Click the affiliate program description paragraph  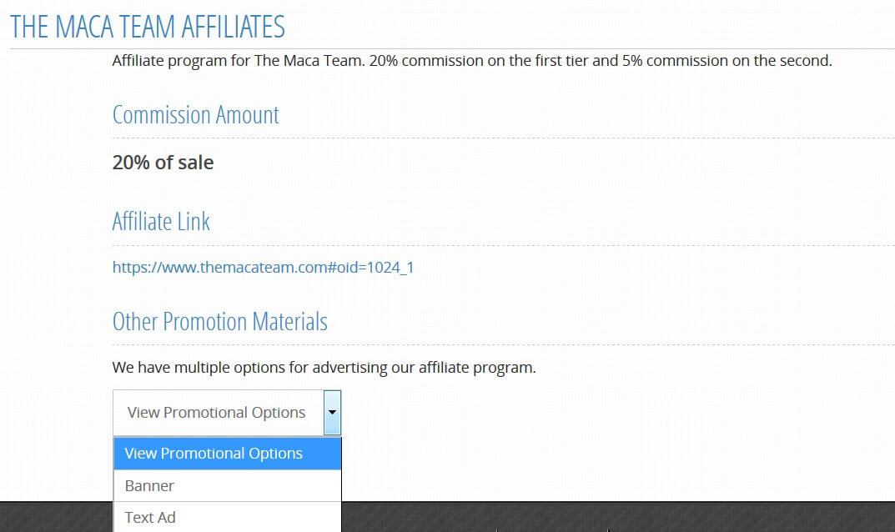pos(472,61)
